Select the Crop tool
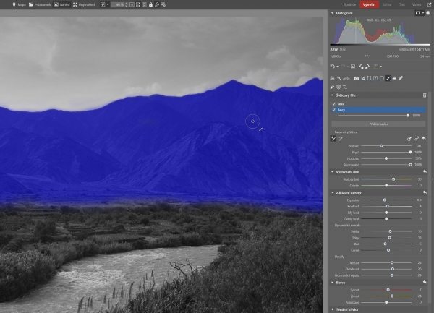Image resolution: width=434 pixels, height=313 pixels. click(x=363, y=78)
